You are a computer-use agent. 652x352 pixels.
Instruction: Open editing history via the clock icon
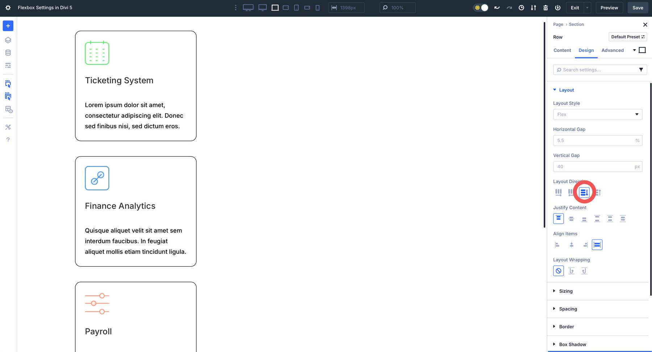[x=521, y=7]
